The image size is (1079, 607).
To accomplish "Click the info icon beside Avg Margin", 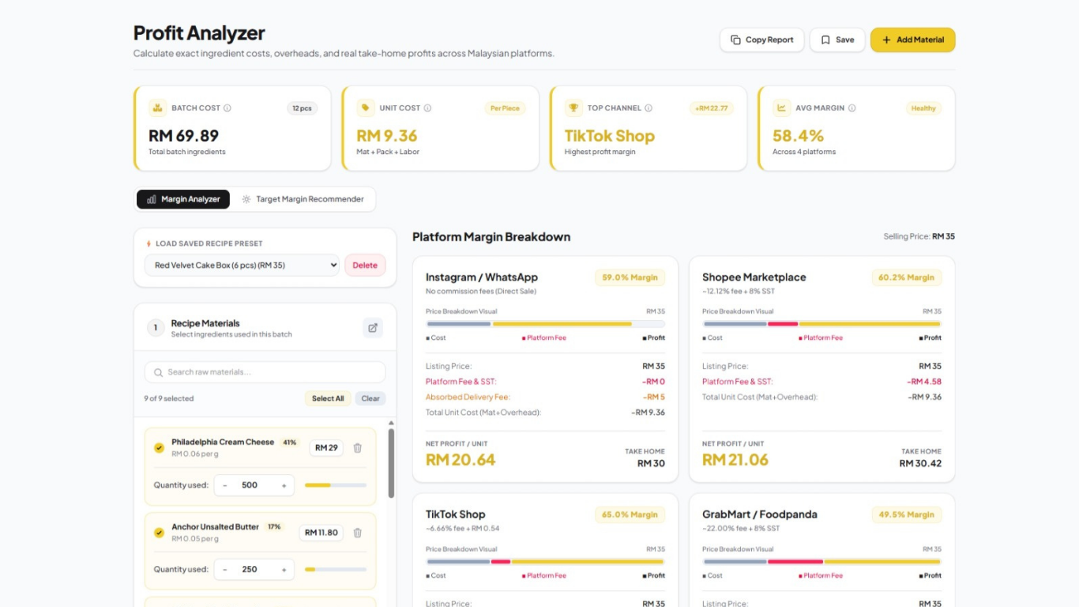I will [852, 108].
